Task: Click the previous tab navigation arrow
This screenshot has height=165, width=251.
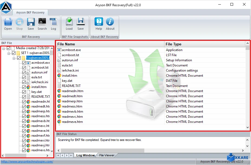Action: pos(63,155)
